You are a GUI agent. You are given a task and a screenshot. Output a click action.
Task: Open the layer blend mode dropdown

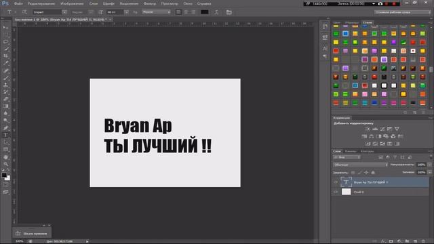[360, 165]
